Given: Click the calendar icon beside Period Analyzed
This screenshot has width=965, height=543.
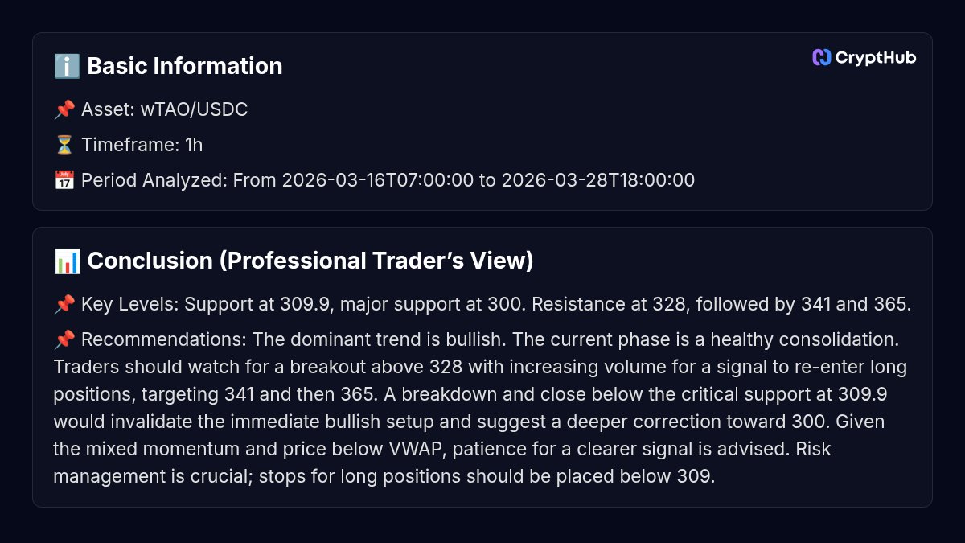Looking at the screenshot, I should [64, 180].
